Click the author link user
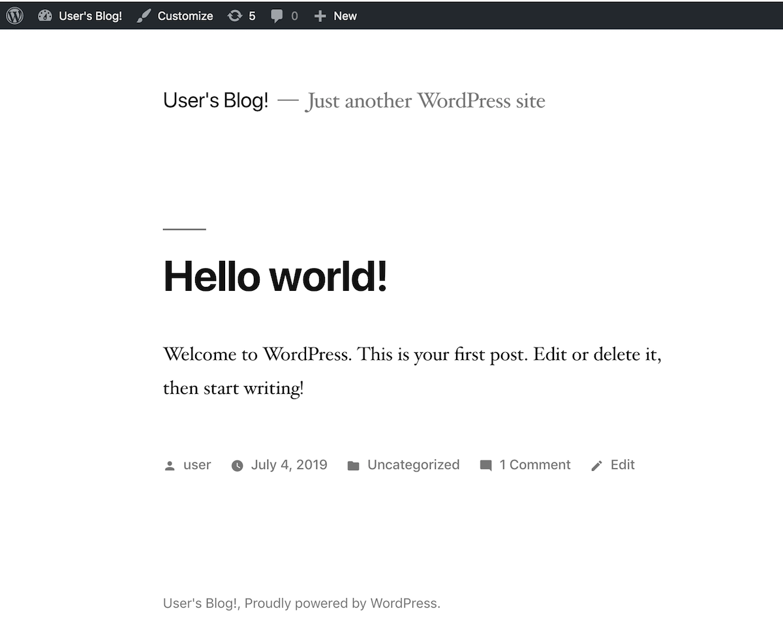This screenshot has width=783, height=626. pos(197,465)
